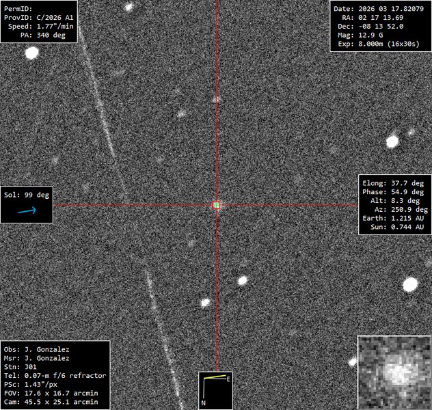Click the 'RA: 02 17 13.69' coordinate

click(373, 18)
